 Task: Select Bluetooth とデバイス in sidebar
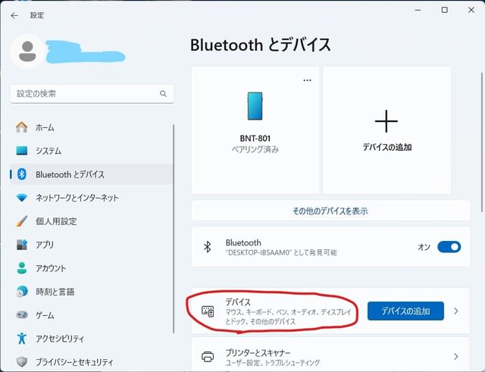(x=92, y=174)
